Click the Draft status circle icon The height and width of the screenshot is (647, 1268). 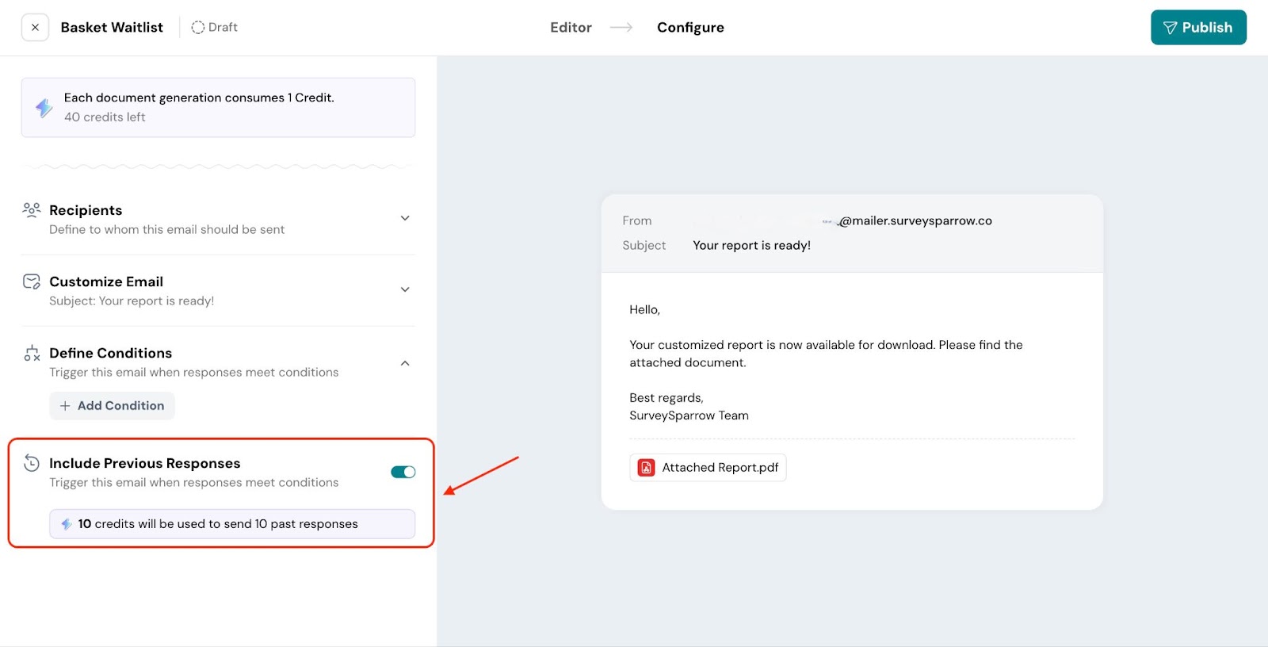197,27
